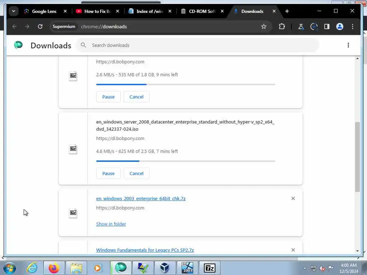Open Windows Media Player from taskbar
The height and width of the screenshot is (275, 367).
point(98,268)
